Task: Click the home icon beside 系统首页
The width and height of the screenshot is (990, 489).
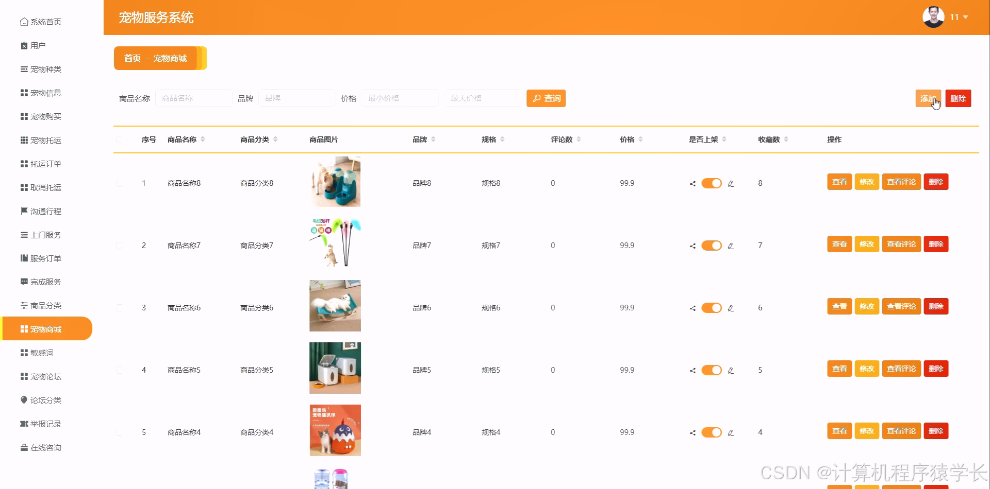Action: coord(24,22)
